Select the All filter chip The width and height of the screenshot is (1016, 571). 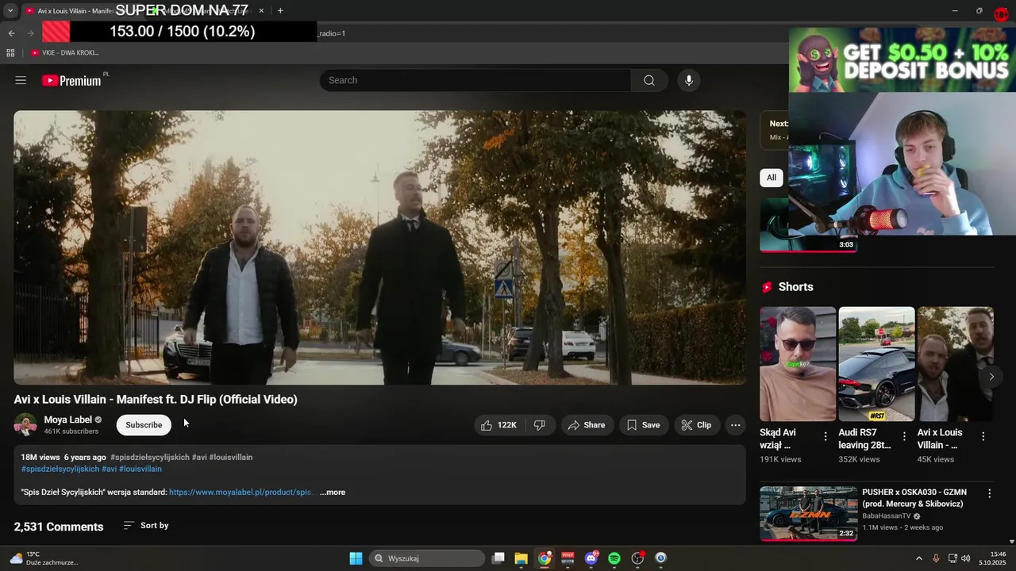(772, 178)
